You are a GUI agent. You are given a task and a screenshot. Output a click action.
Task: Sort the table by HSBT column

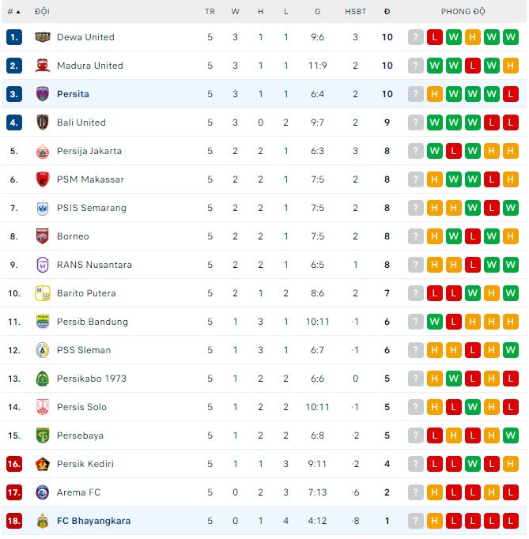(x=356, y=12)
